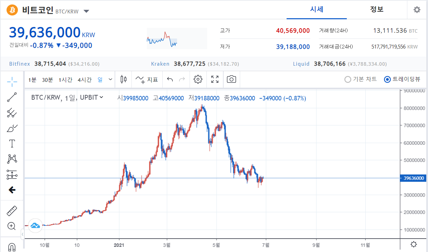This screenshot has width=428, height=252.
Task: Open the Fibonacci retracement tool
Action: [x=12, y=113]
